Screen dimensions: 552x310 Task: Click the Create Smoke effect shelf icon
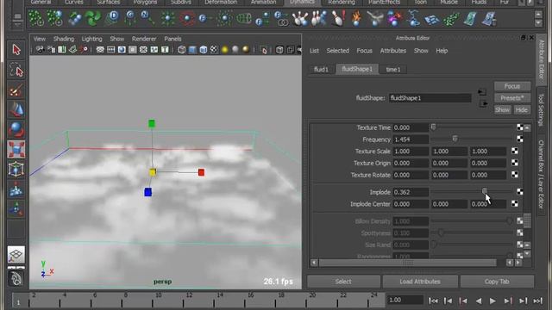[375, 18]
